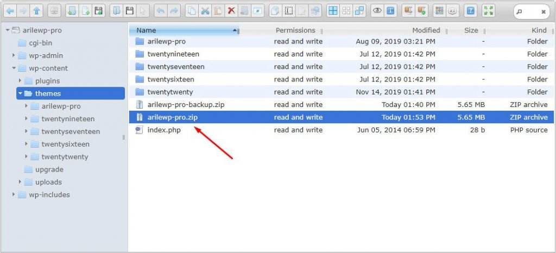
Task: Go back using the blue left arrow
Action: click(x=10, y=11)
